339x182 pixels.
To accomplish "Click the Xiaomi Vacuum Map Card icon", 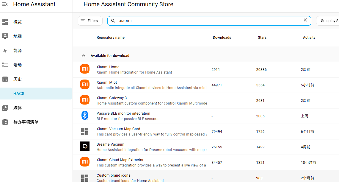I will pyautogui.click(x=85, y=131).
